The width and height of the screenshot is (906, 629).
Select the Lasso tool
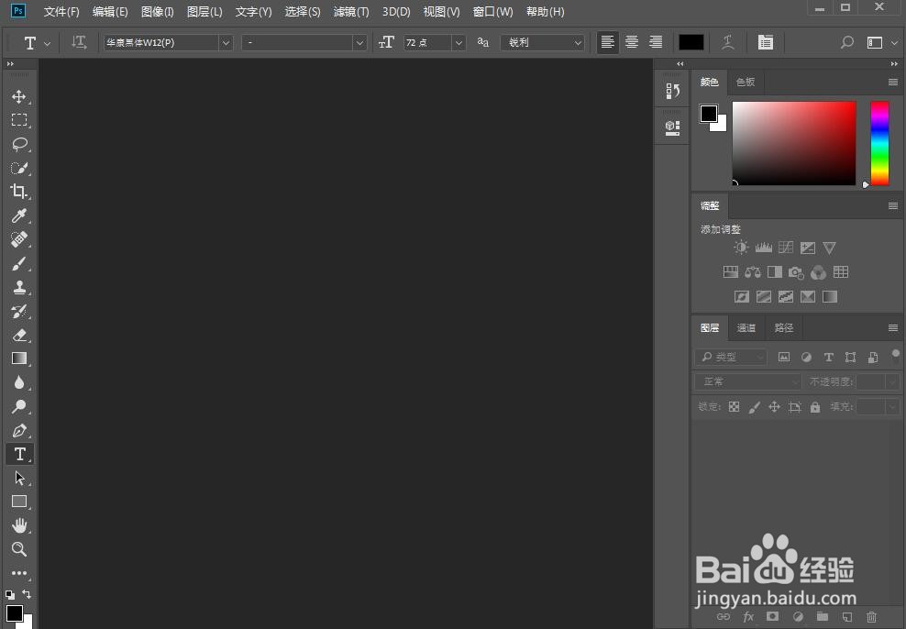(x=20, y=144)
